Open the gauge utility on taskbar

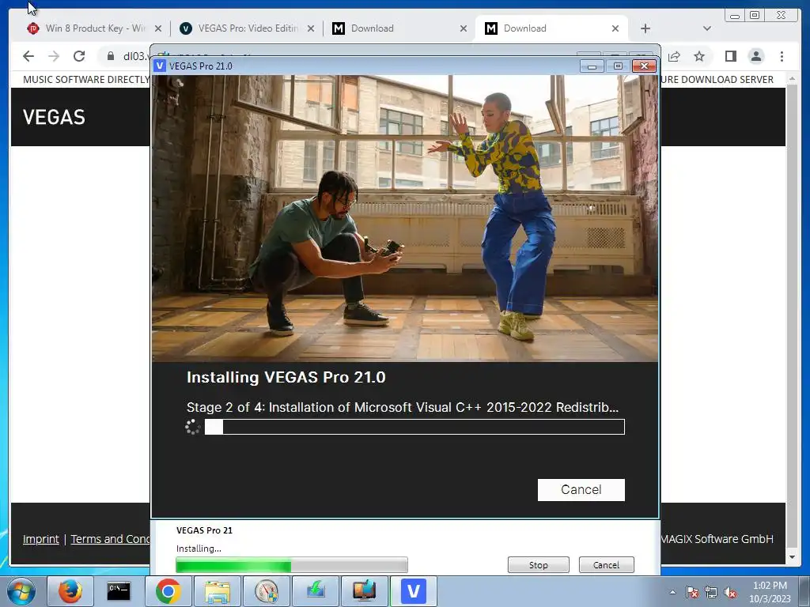266,591
